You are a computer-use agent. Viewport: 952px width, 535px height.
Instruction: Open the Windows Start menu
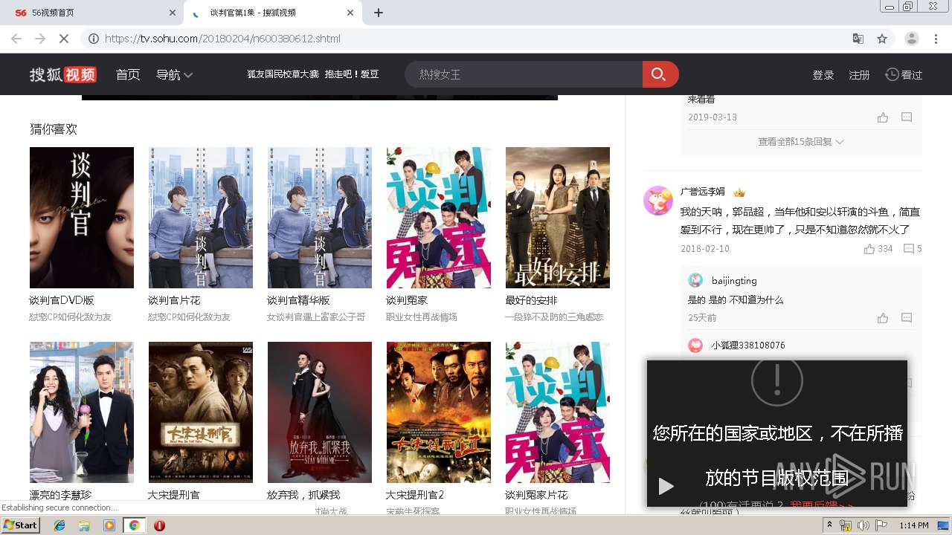click(x=21, y=525)
